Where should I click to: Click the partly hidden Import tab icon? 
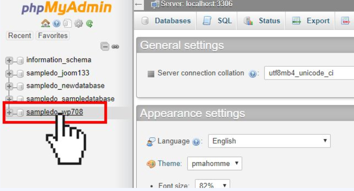(345, 21)
